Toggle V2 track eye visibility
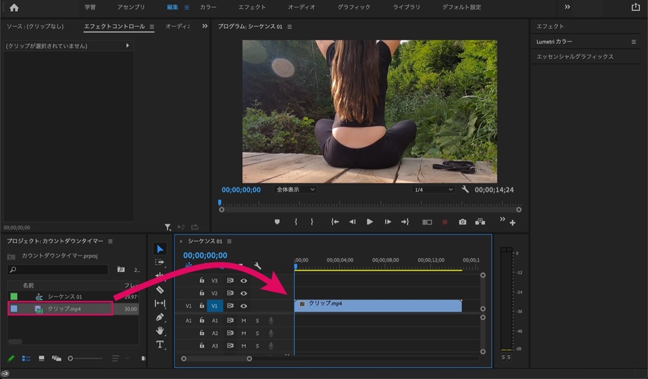Screen dimensions: 648x379 244,293
